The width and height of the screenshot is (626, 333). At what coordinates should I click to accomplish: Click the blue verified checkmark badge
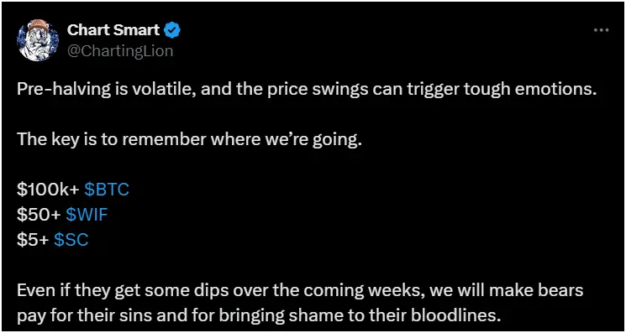pos(173,30)
